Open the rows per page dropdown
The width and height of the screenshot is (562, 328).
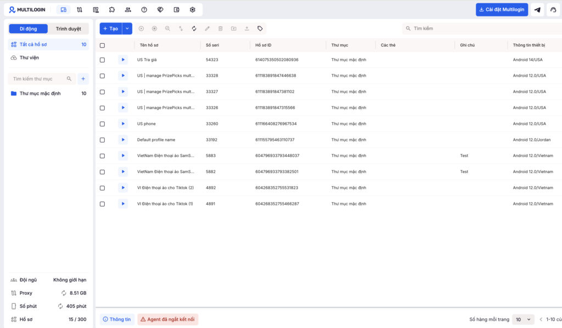(524, 319)
